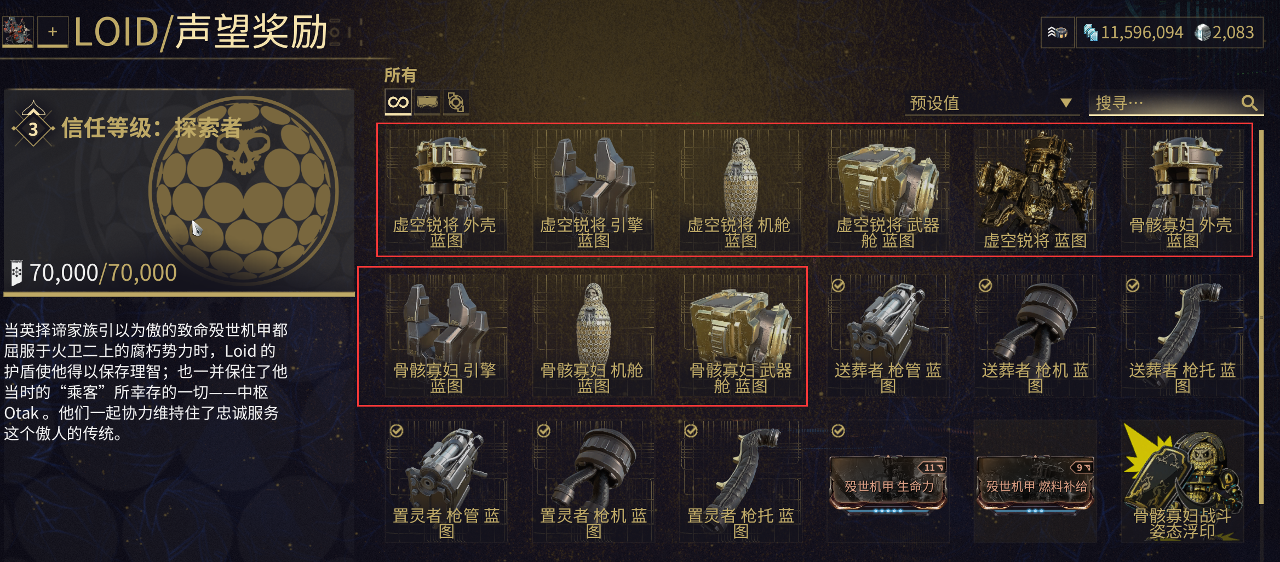This screenshot has width=1280, height=562.
Task: Click the standing progress bar 70,000/70,000
Action: tap(179, 294)
